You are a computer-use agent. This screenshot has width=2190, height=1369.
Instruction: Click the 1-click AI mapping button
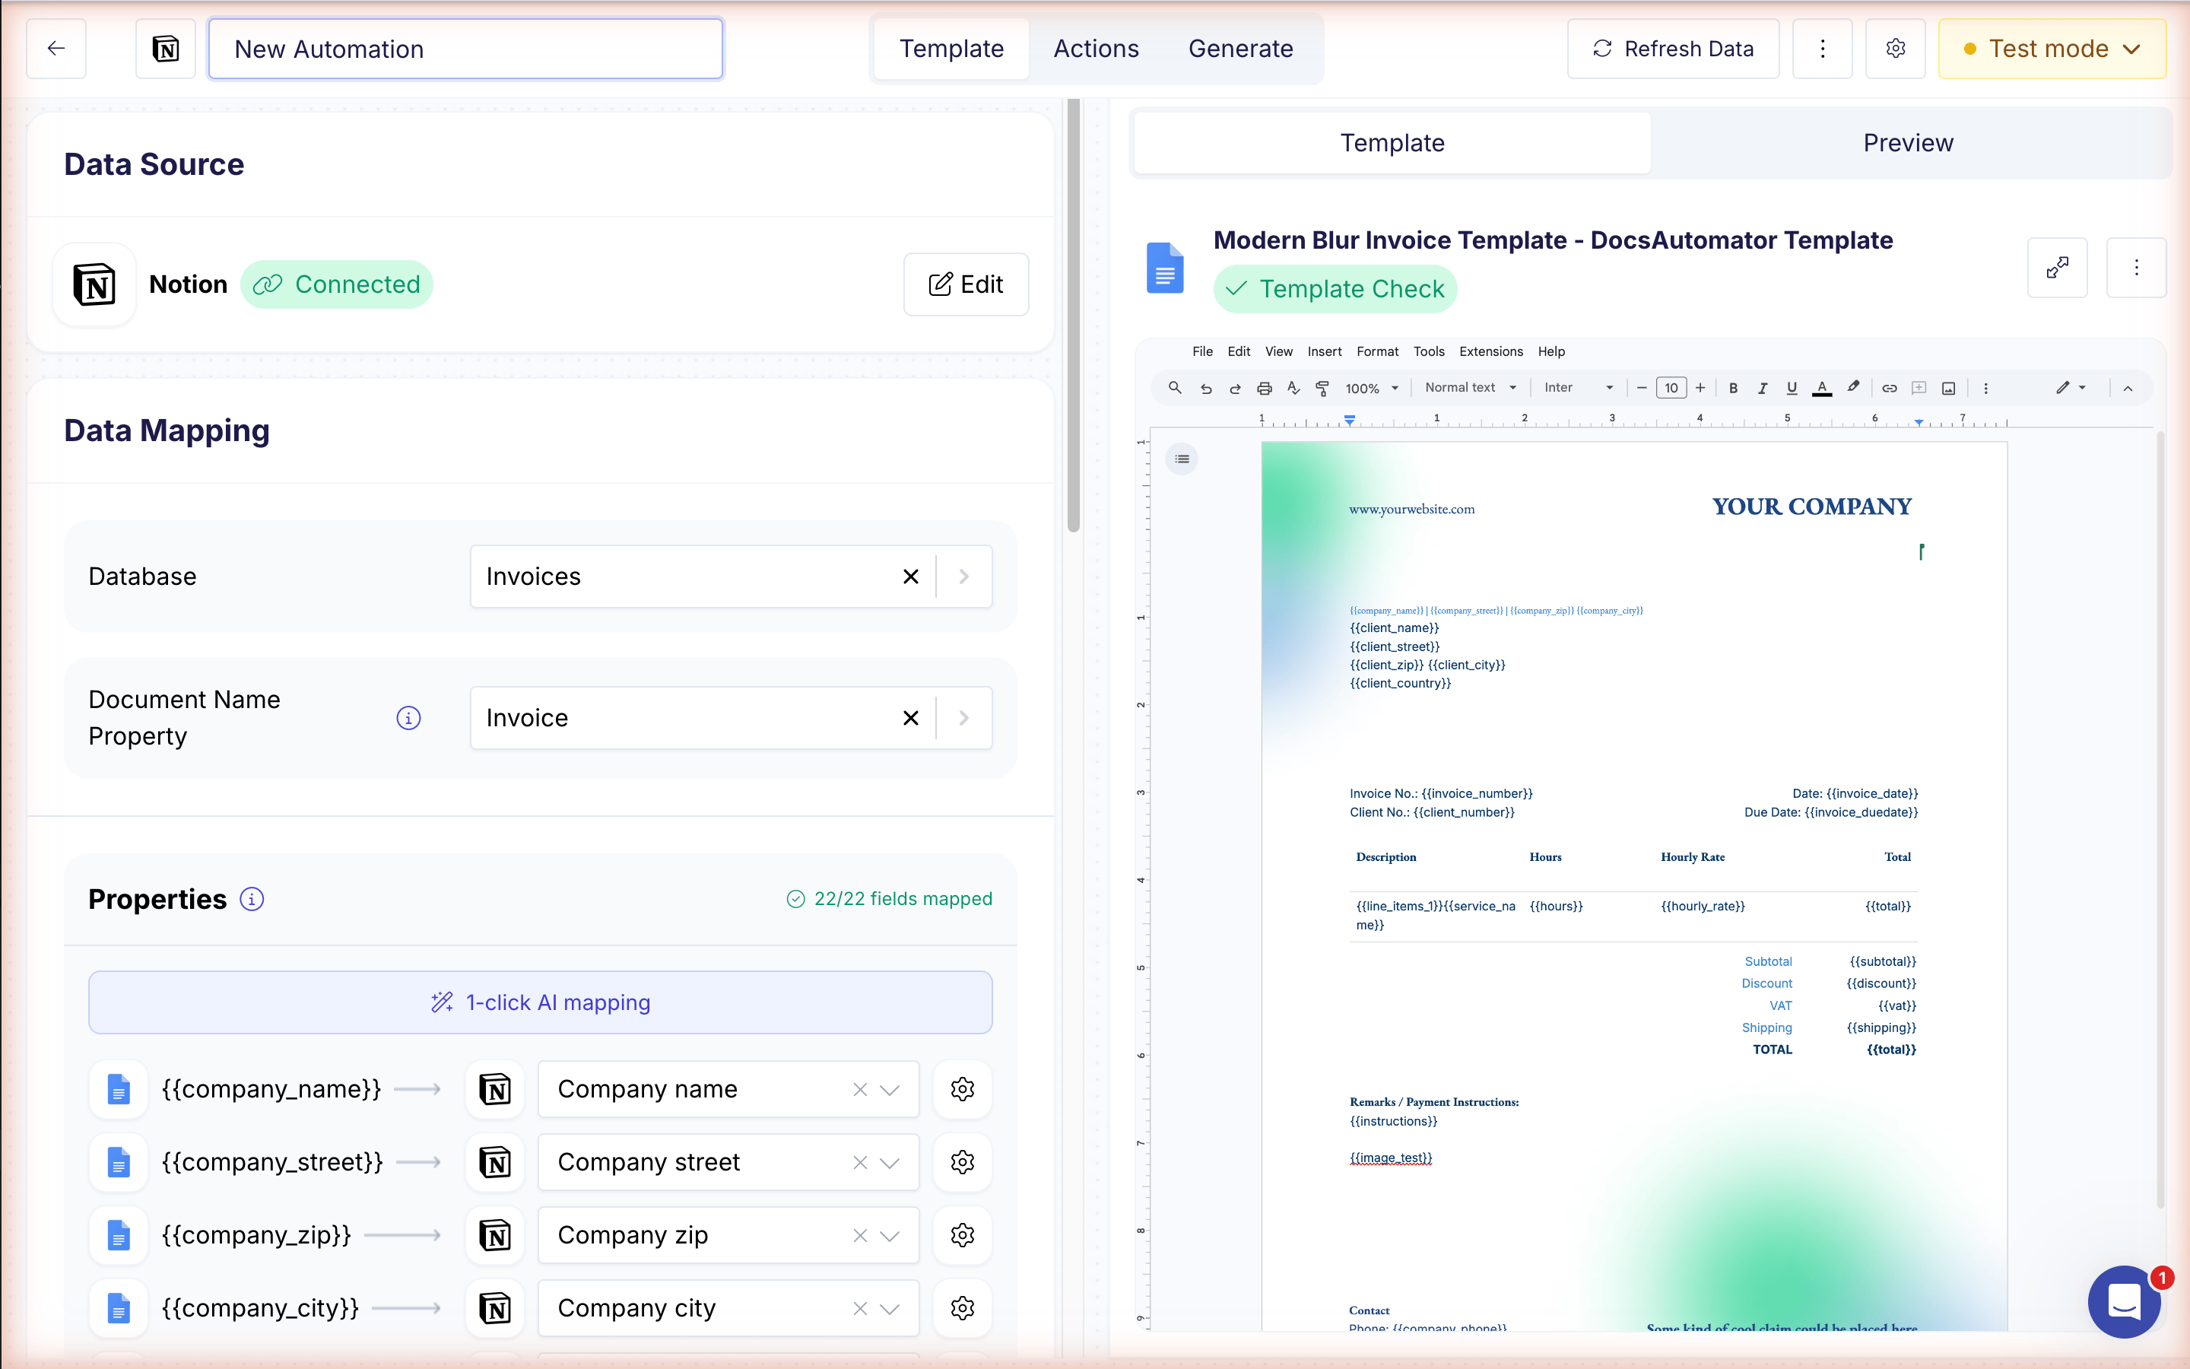point(540,1002)
